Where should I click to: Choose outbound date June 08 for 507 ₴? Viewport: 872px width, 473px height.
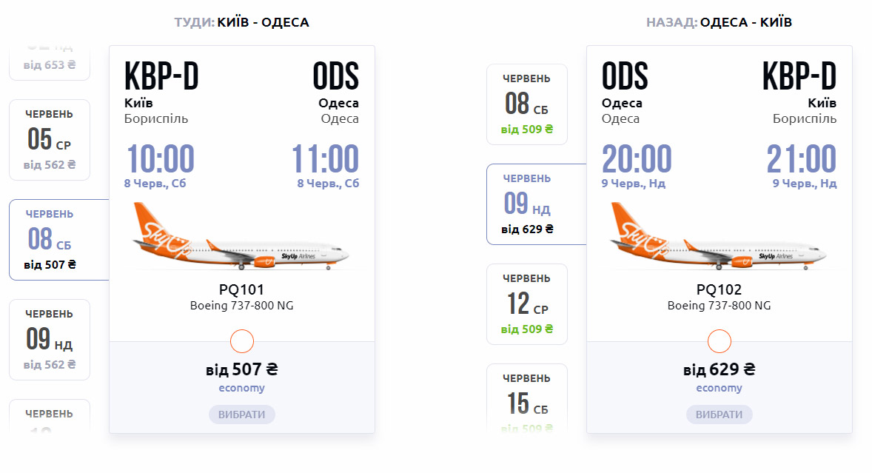59,240
